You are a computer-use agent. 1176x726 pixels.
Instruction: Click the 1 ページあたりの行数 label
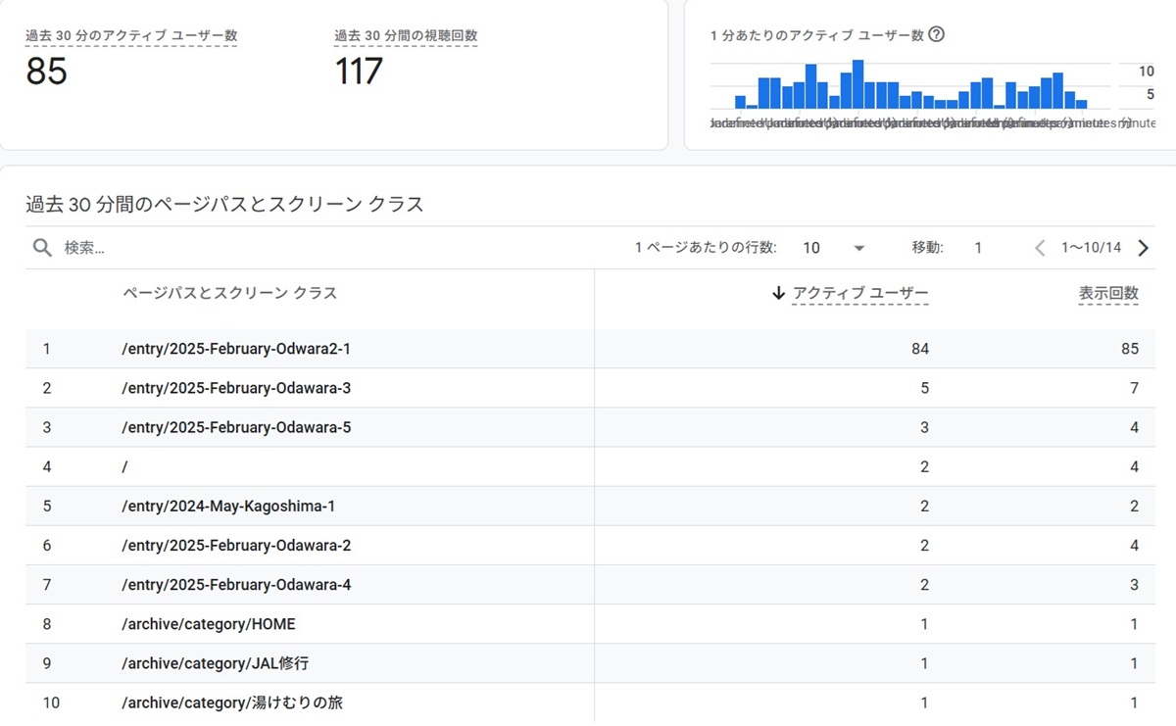706,248
